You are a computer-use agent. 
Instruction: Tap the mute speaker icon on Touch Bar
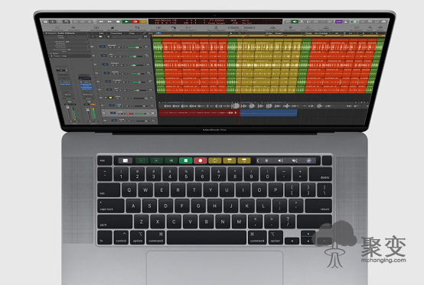click(x=295, y=160)
